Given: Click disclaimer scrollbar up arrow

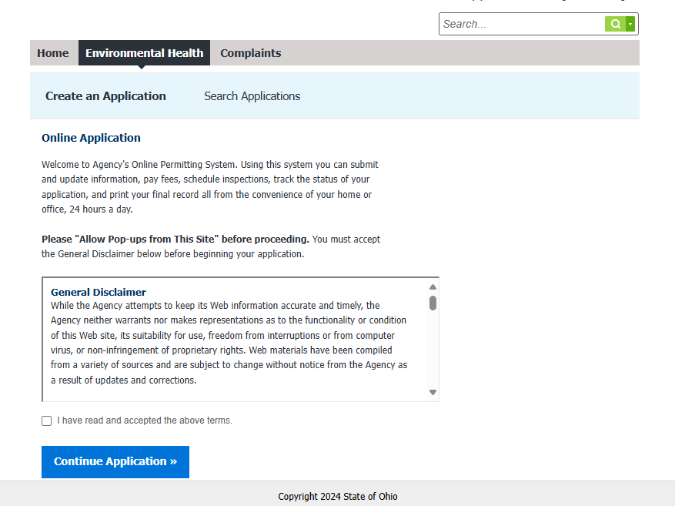Looking at the screenshot, I should [x=433, y=287].
